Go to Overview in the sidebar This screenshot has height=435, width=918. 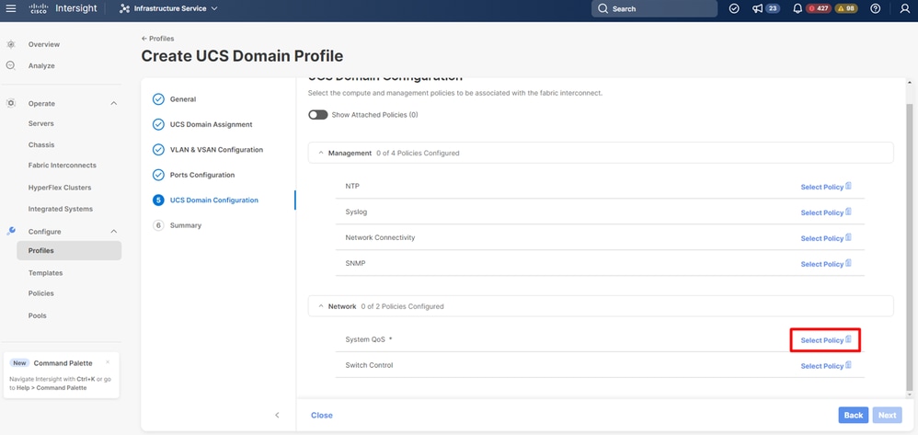[x=44, y=44]
